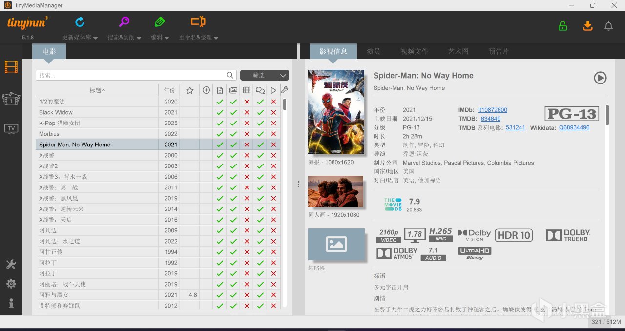Select the movie row K-Pop 猎魔女团
Viewport: 625px width, 331px height.
[x=158, y=123]
